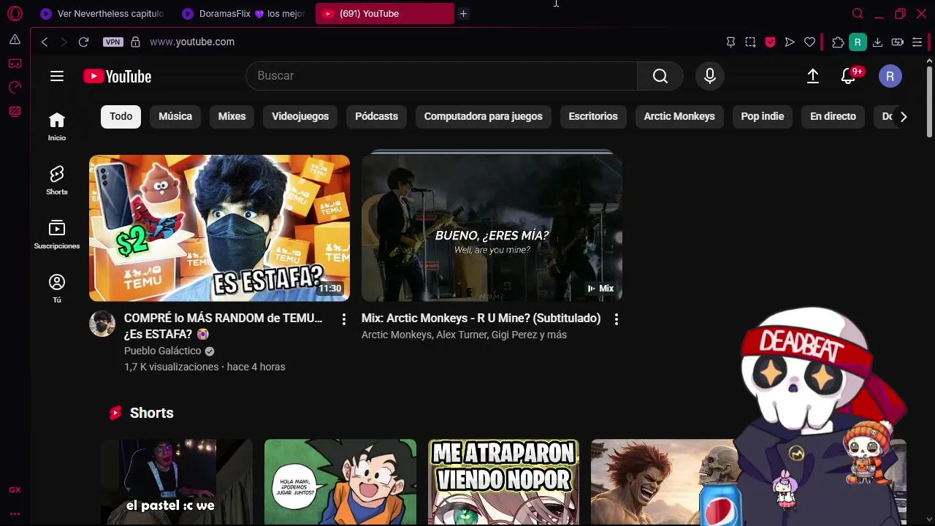Click the address bar URL www.youtube.com
935x526 pixels.
point(192,42)
